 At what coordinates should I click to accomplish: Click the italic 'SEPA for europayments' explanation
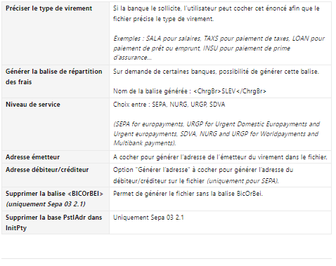tap(217, 133)
